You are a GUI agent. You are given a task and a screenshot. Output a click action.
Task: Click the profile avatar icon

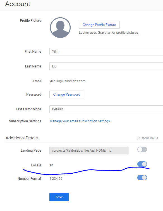click(x=60, y=28)
